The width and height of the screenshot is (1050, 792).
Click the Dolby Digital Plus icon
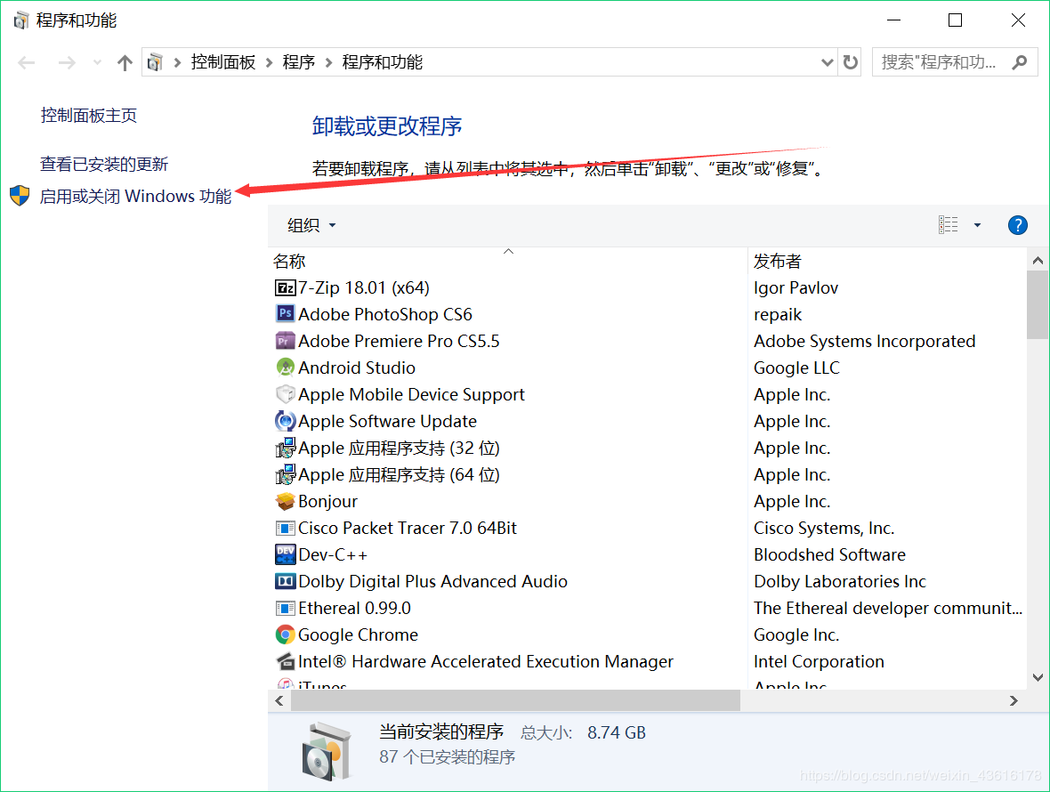click(286, 581)
